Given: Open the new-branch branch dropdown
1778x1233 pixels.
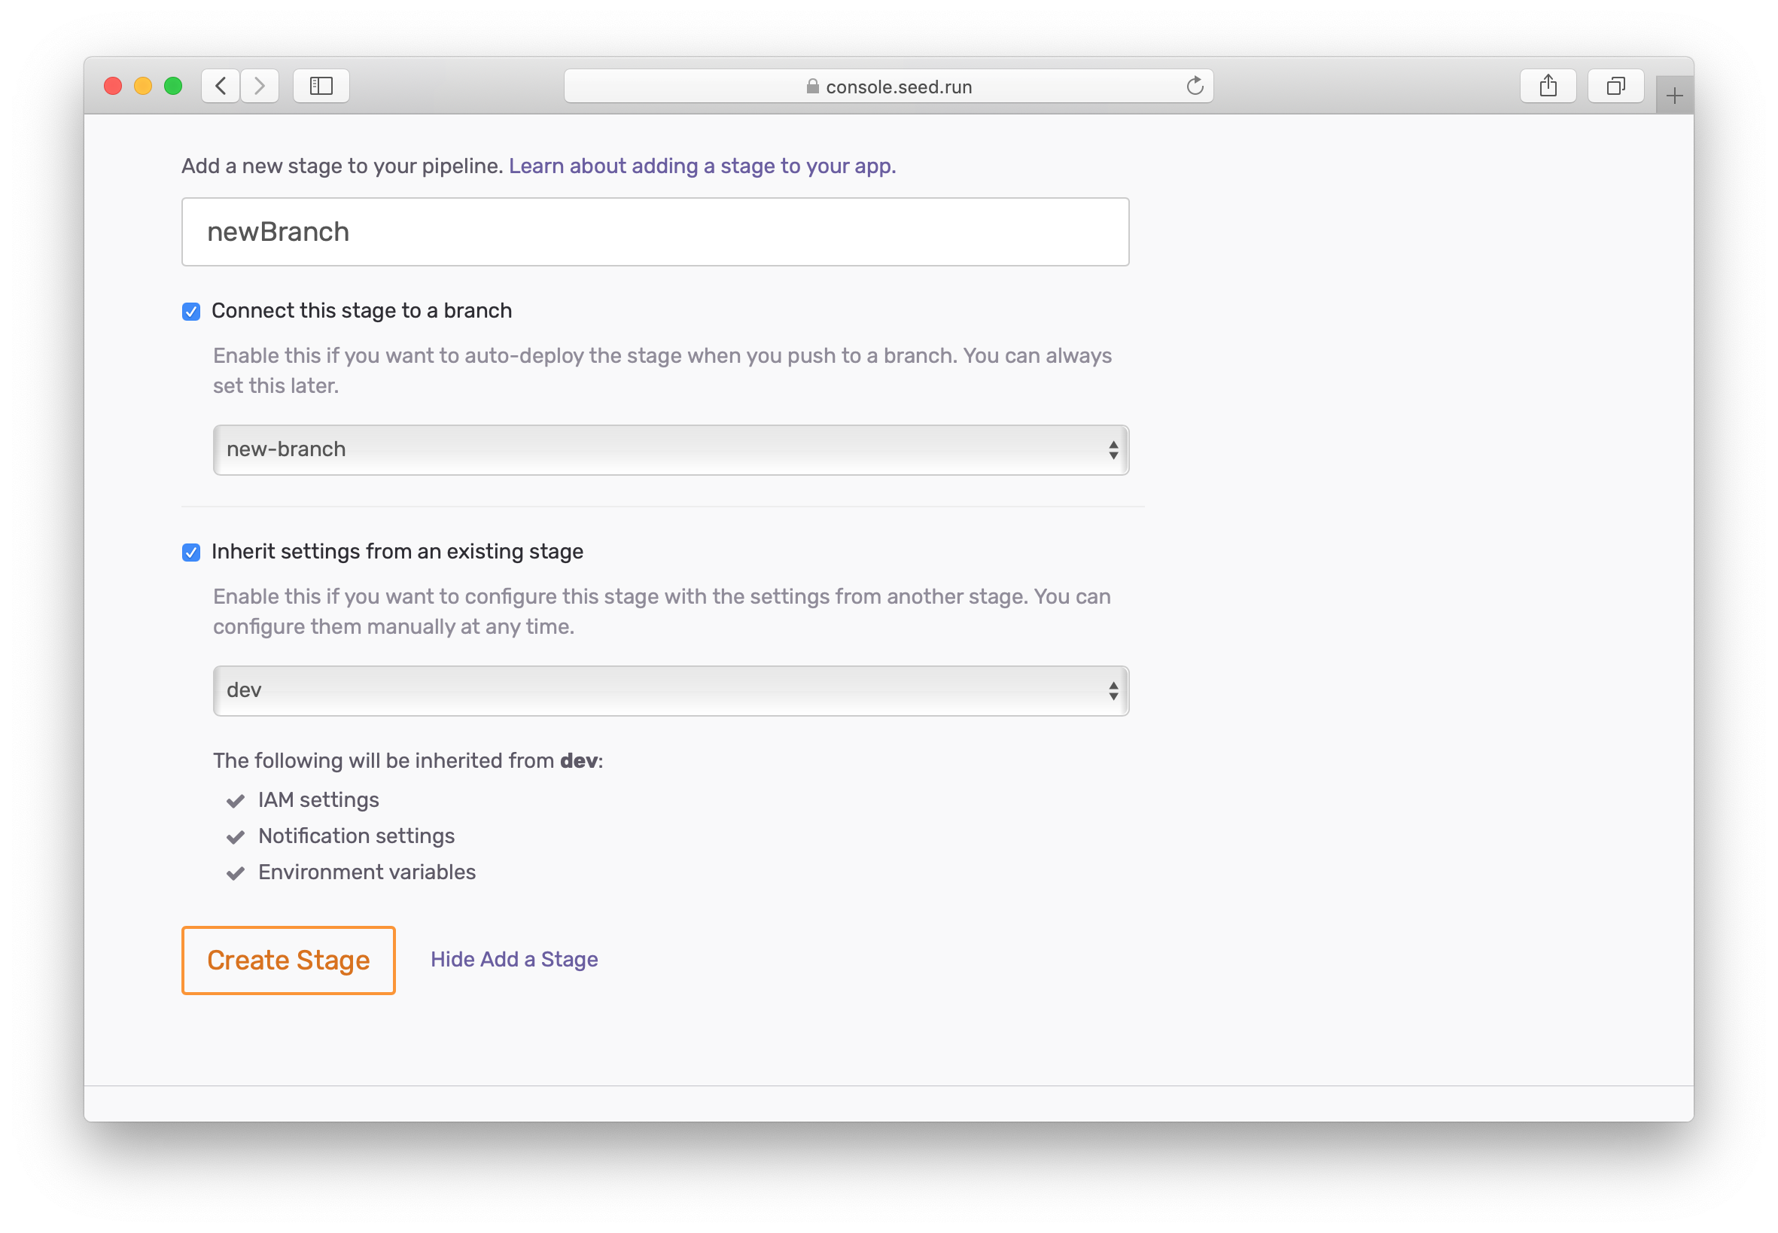Looking at the screenshot, I should point(671,449).
